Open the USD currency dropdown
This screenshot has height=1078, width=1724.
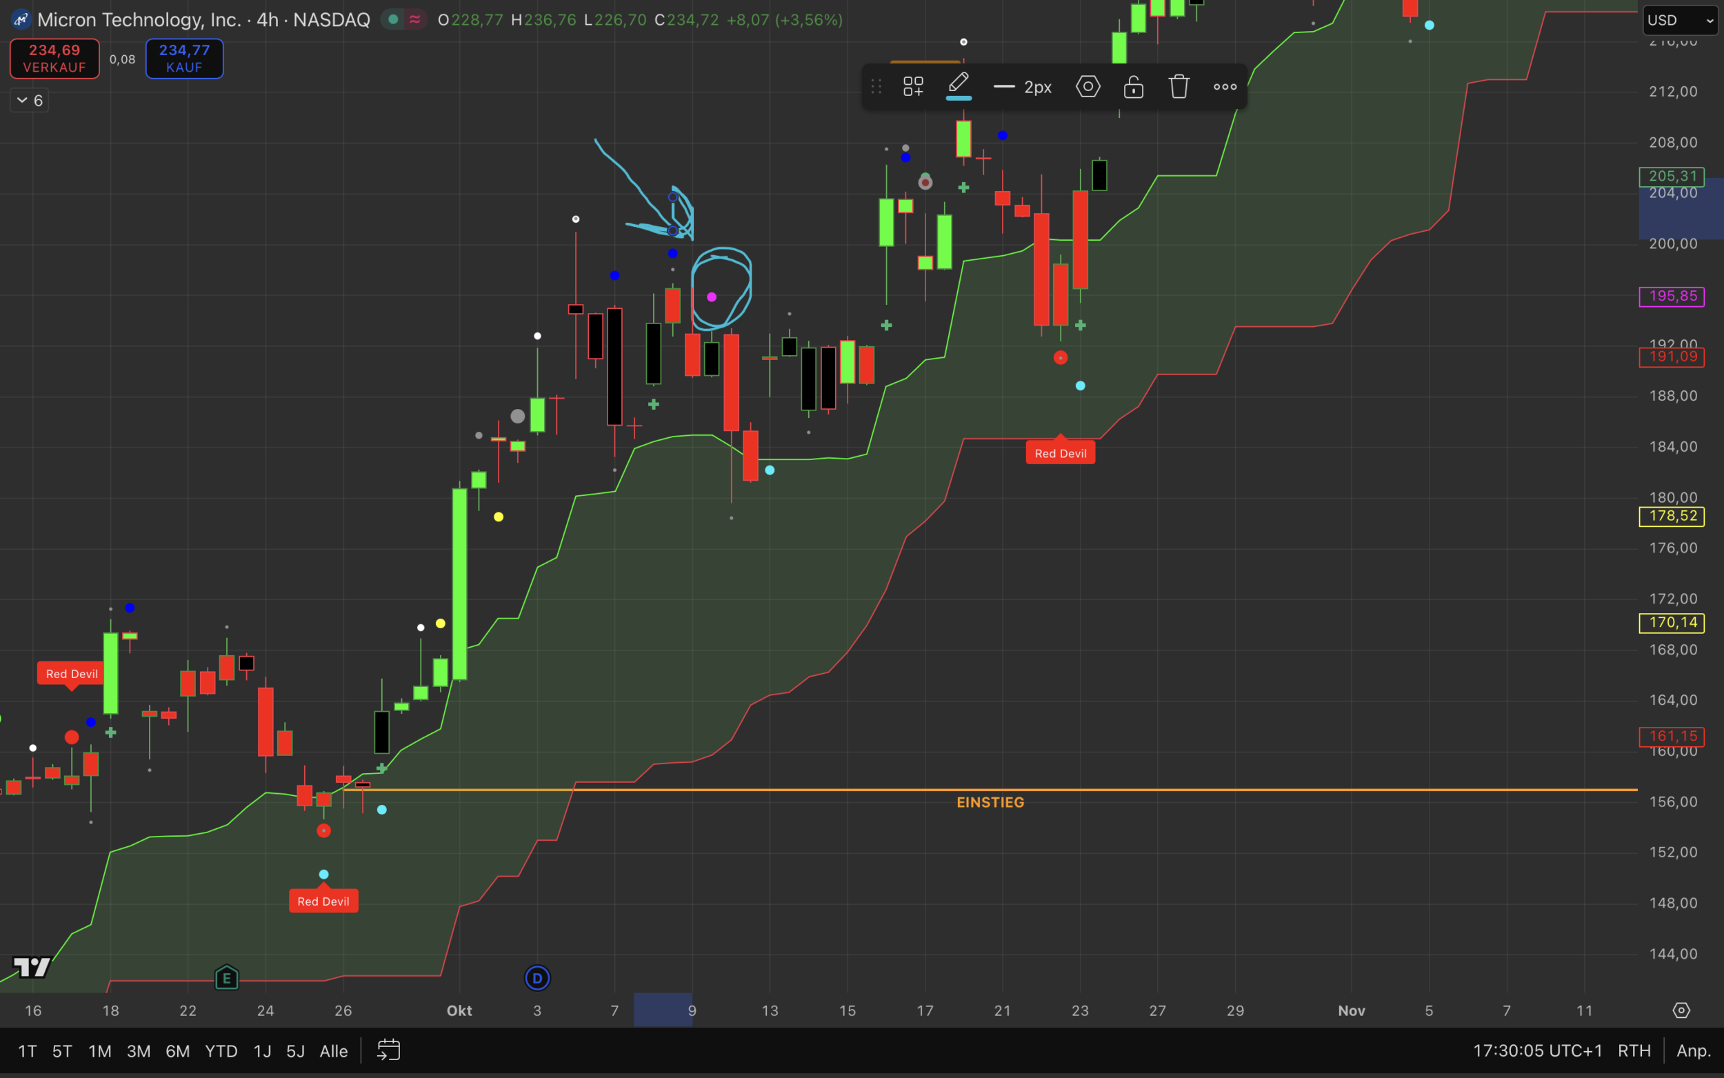[1680, 20]
